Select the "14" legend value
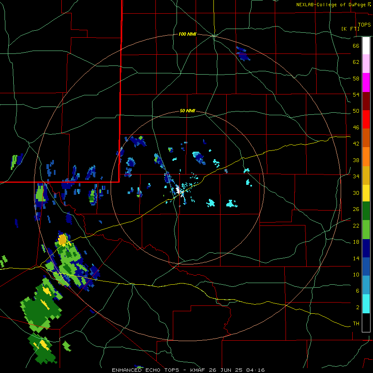The image size is (373, 373). (356, 258)
